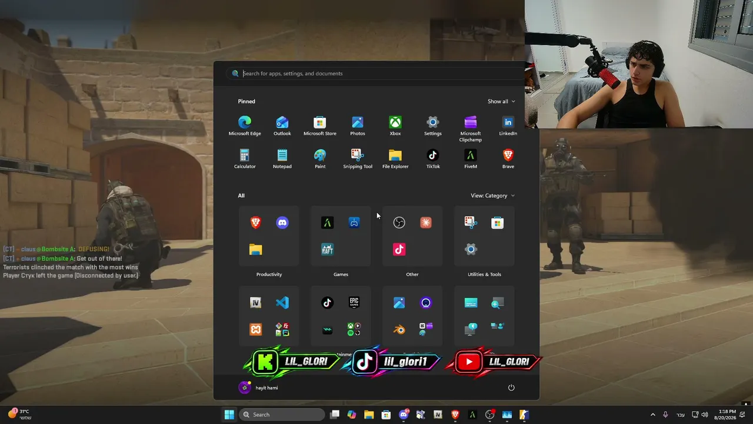This screenshot has height=424, width=753.
Task: Launch Outlook from the Pinned section
Action: 282,125
